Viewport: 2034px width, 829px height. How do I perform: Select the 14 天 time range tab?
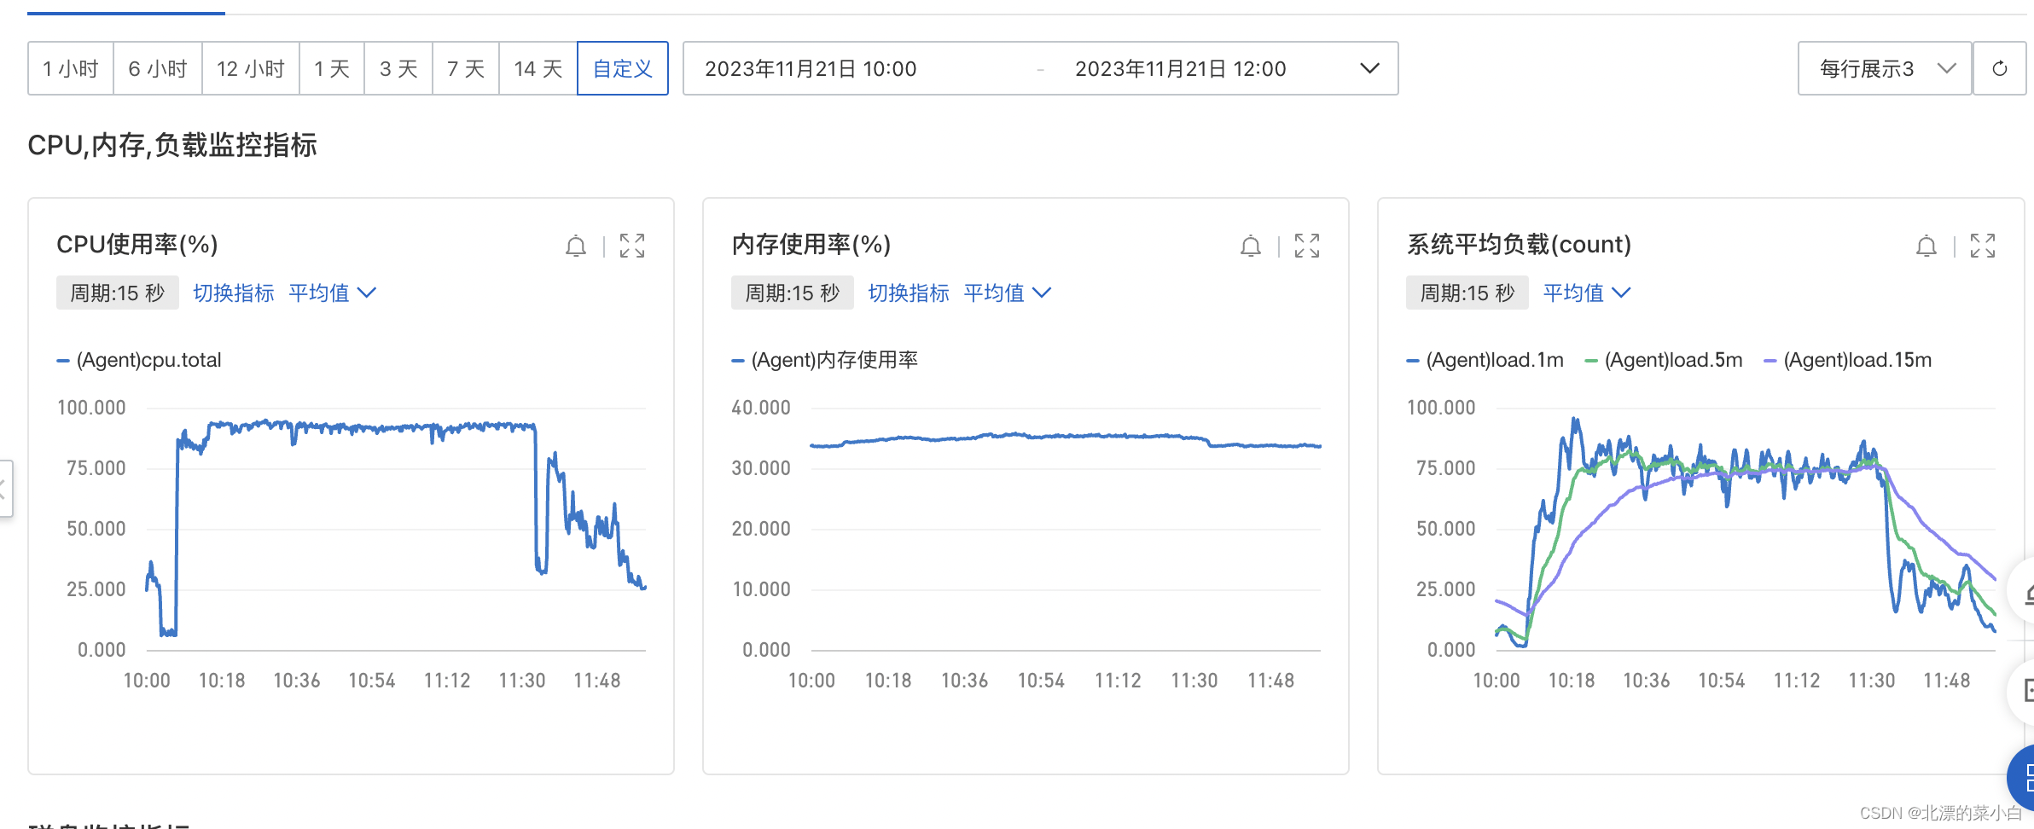coord(538,68)
